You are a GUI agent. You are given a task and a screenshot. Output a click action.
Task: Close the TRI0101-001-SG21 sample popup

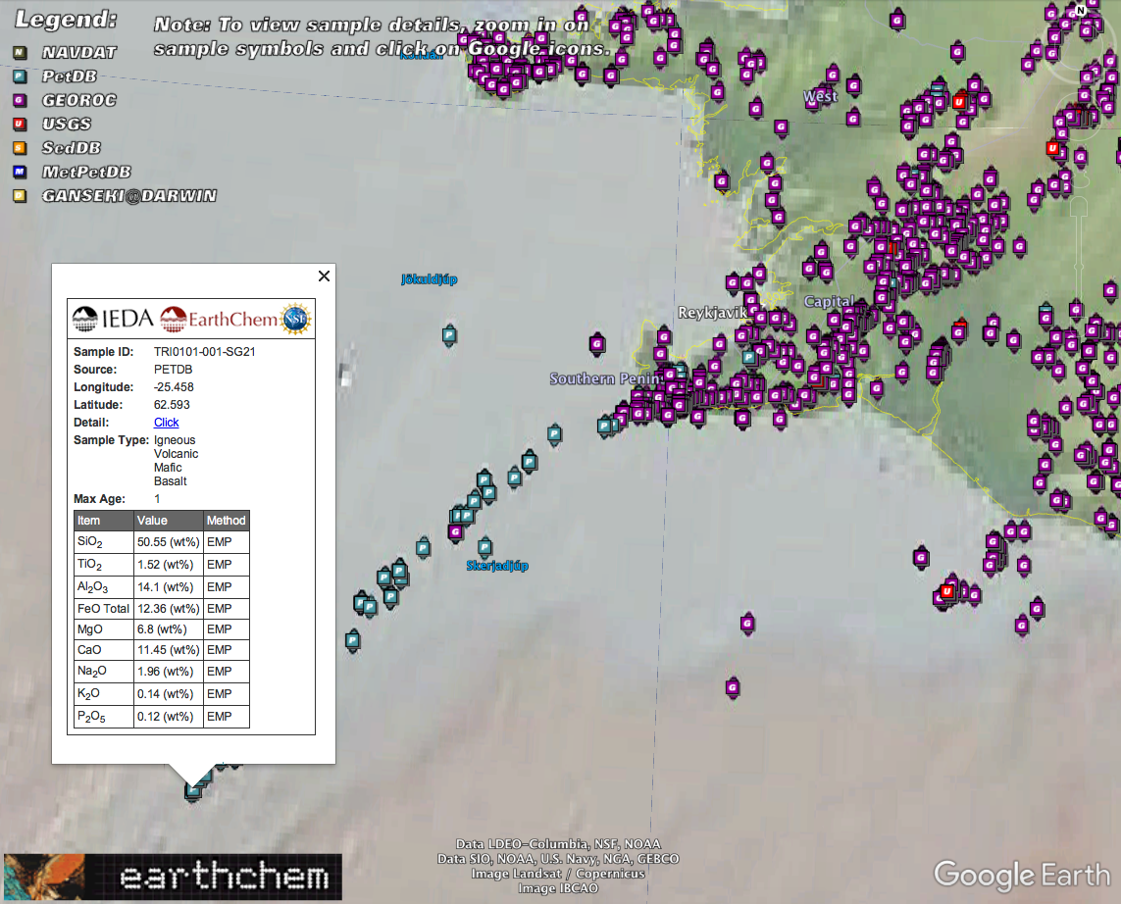click(324, 276)
